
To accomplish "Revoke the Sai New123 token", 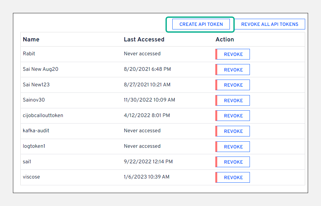I will tap(233, 85).
